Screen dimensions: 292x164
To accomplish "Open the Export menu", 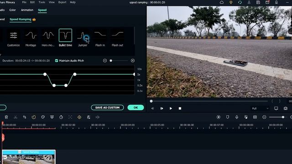I will point(62,2).
